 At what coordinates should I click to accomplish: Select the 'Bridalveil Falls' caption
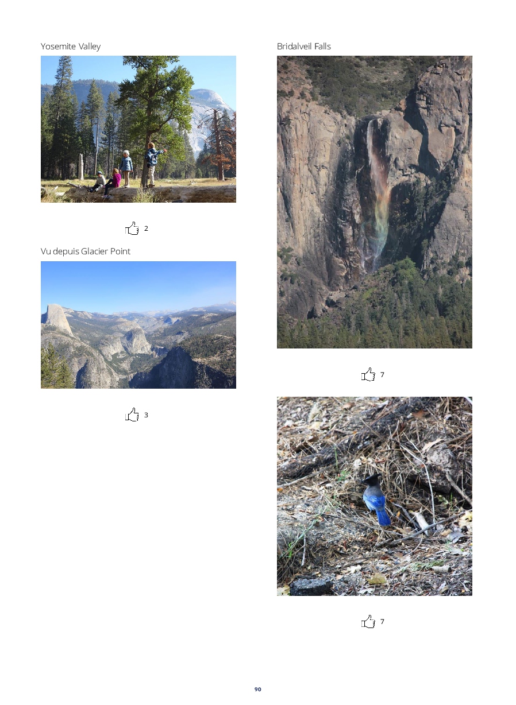[x=304, y=47]
